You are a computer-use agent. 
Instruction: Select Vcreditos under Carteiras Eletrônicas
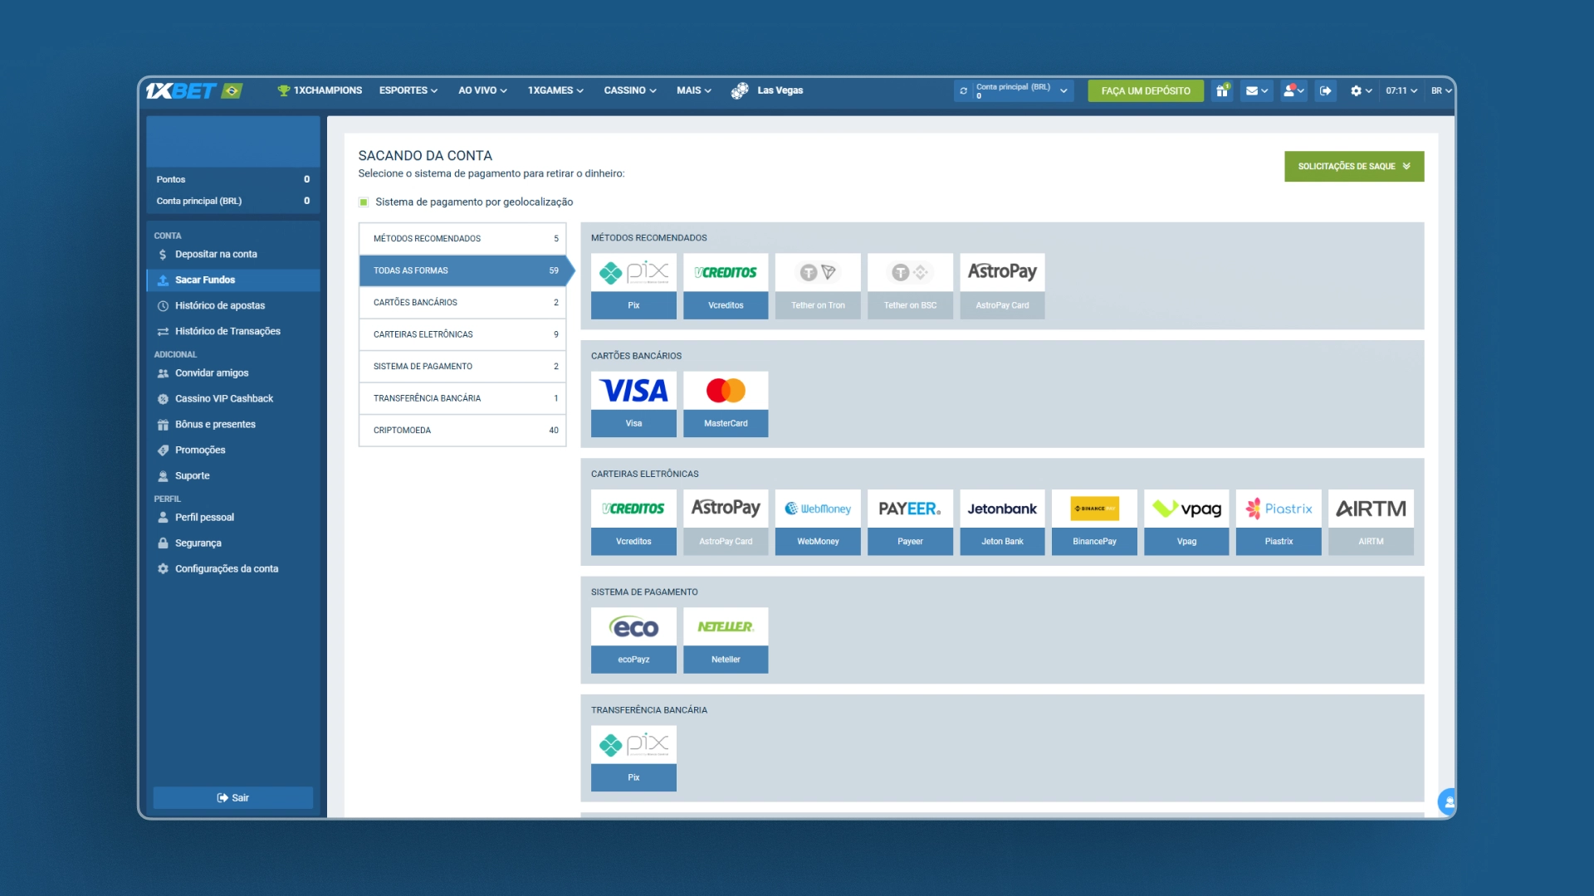pos(633,522)
